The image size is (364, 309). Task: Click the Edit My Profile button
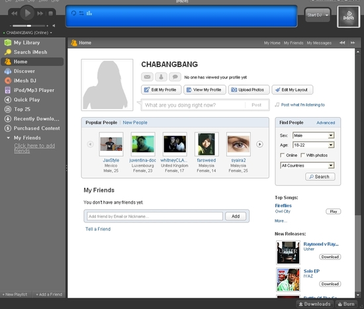[x=161, y=90]
